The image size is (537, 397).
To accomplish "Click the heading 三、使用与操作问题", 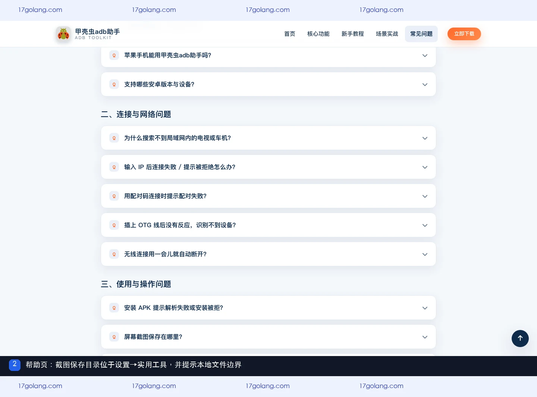I will (136, 284).
